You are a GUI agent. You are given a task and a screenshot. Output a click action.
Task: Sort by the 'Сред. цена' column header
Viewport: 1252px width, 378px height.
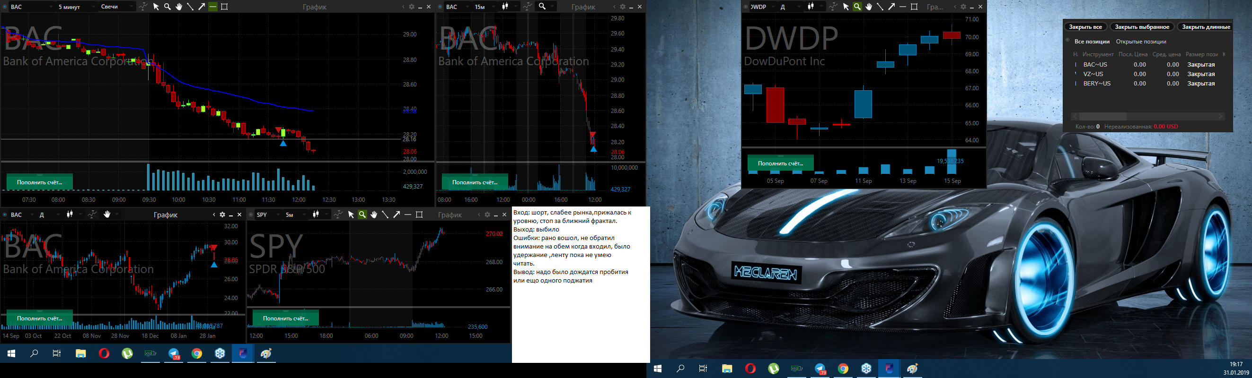[x=1166, y=54]
